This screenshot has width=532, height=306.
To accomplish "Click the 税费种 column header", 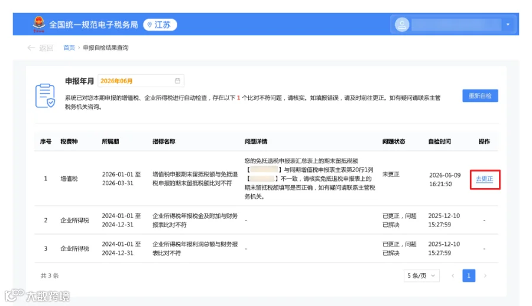I will pyautogui.click(x=69, y=142).
